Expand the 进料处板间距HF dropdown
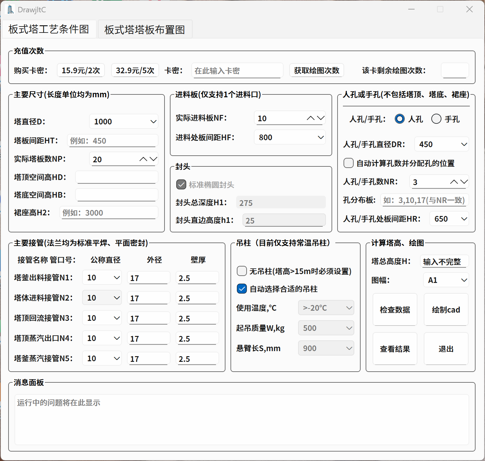This screenshot has width=485, height=461. 290,137
